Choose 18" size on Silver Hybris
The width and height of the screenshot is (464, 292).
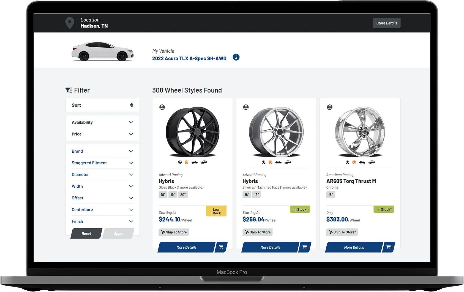pyautogui.click(x=247, y=195)
